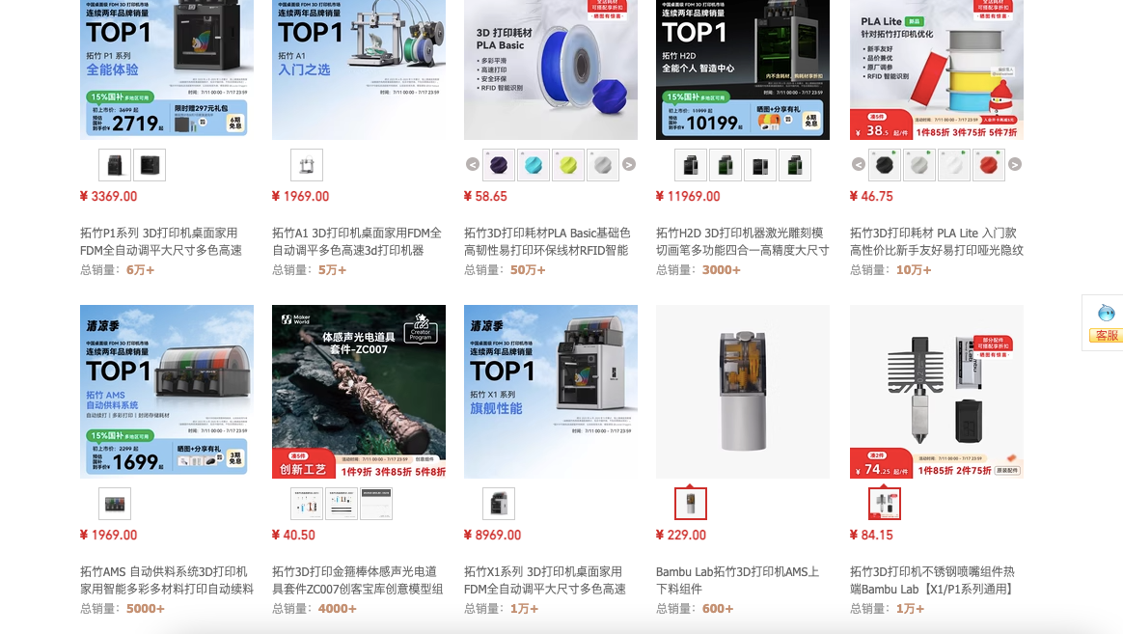Open 拓竹AMS 自动供料系统 title link
Image resolution: width=1123 pixels, height=634 pixels.
(167, 580)
